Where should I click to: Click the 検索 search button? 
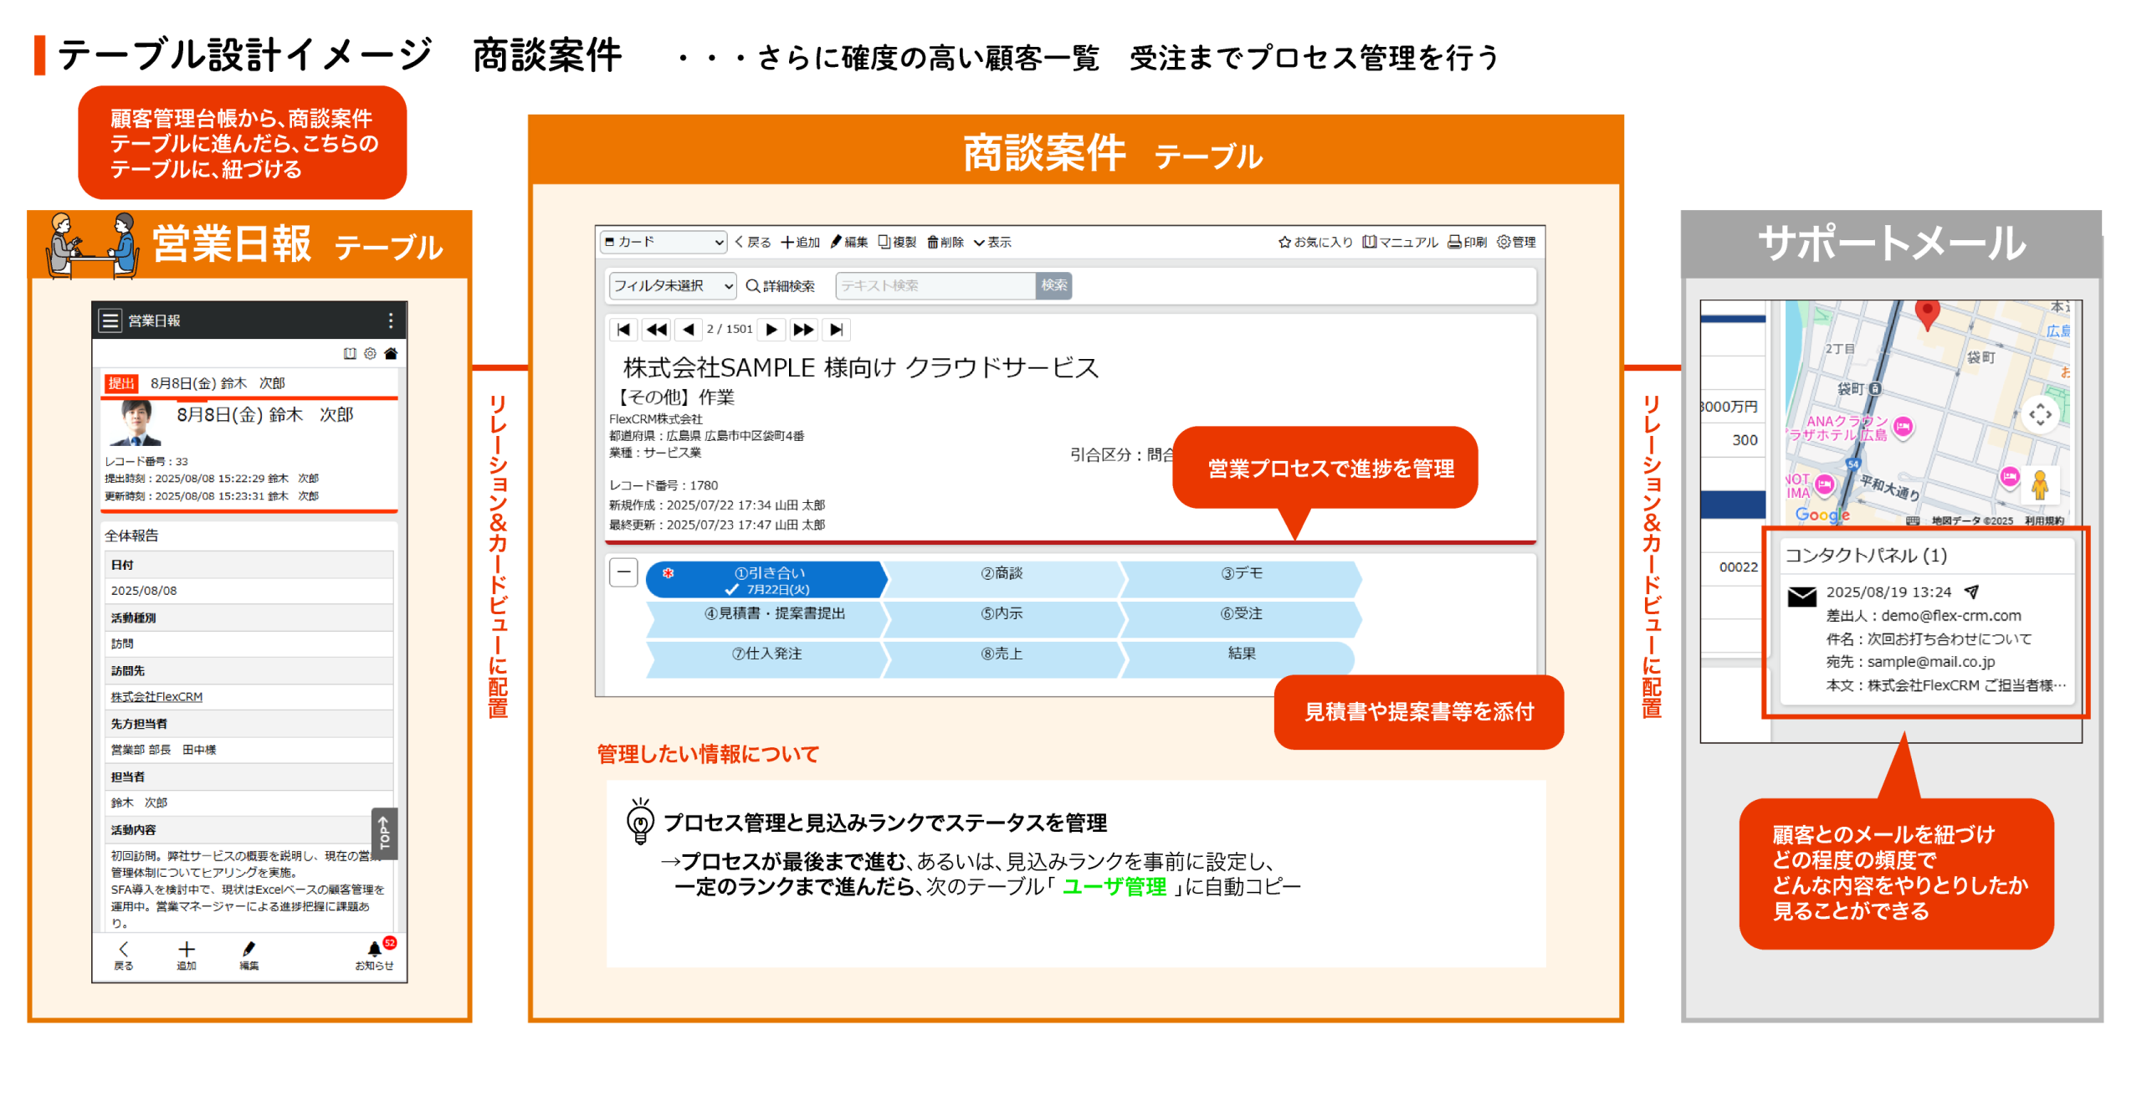click(x=1053, y=286)
